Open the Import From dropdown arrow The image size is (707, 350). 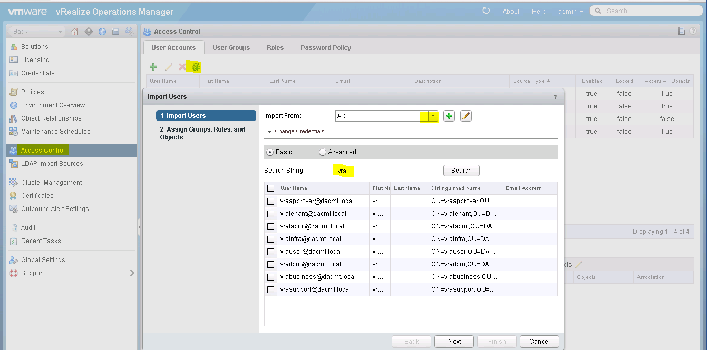(433, 116)
